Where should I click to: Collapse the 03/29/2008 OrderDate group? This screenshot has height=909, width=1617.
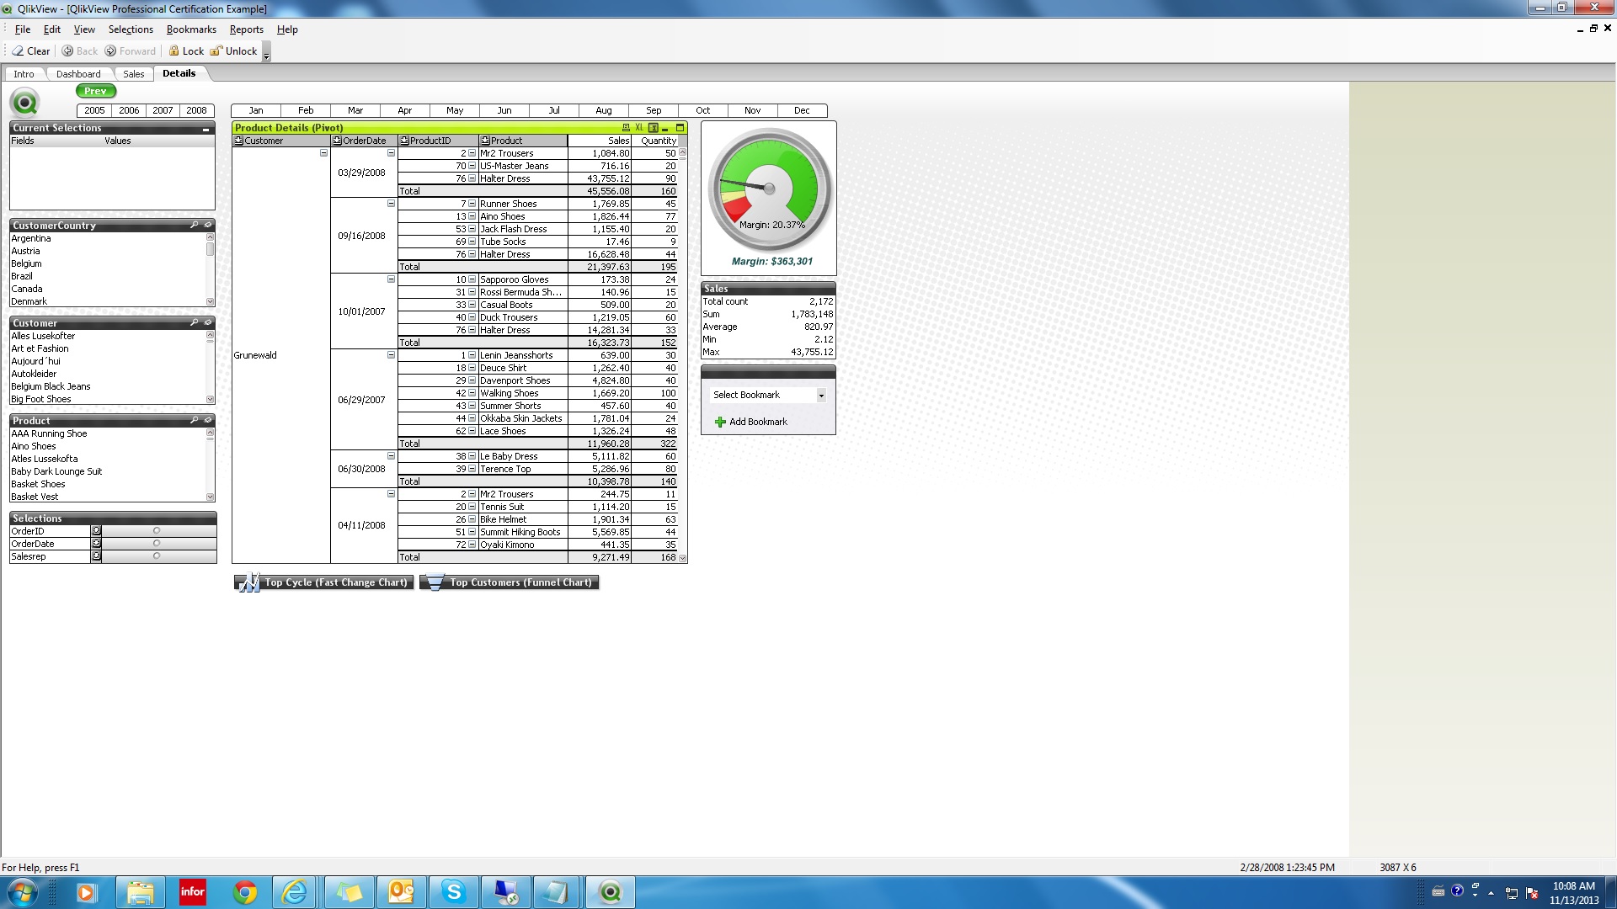391,153
